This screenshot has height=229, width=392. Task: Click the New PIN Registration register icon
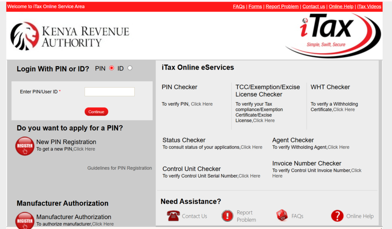point(24,146)
